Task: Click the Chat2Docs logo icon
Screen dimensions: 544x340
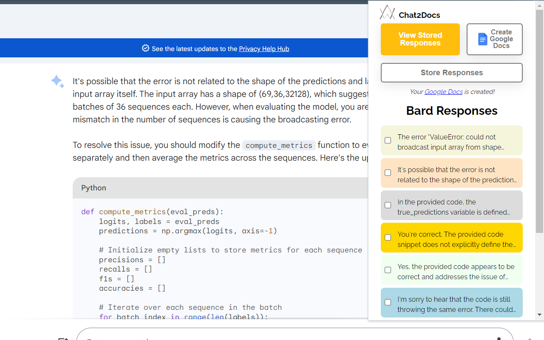Action: coord(387,13)
